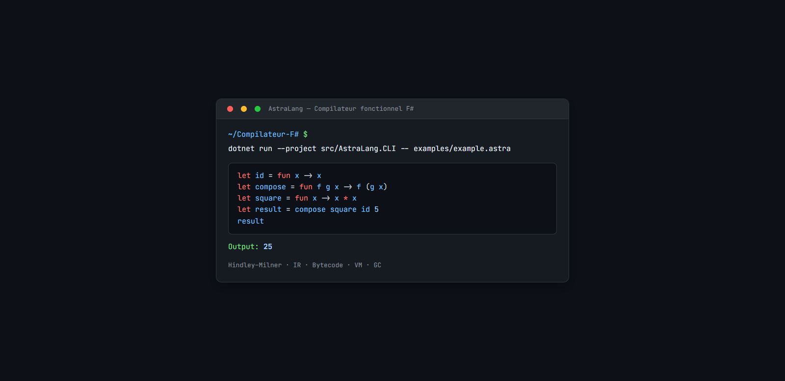Click the green maximize dot
The width and height of the screenshot is (785, 381).
point(258,109)
